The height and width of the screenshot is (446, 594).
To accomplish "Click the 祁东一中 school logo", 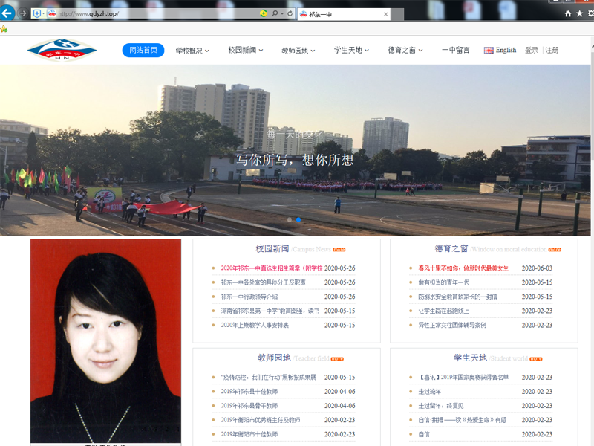I will click(x=62, y=50).
